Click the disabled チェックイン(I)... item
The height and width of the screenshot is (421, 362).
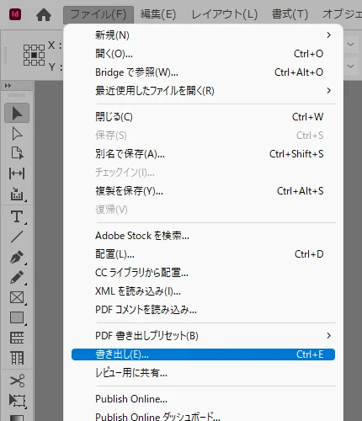click(203, 173)
